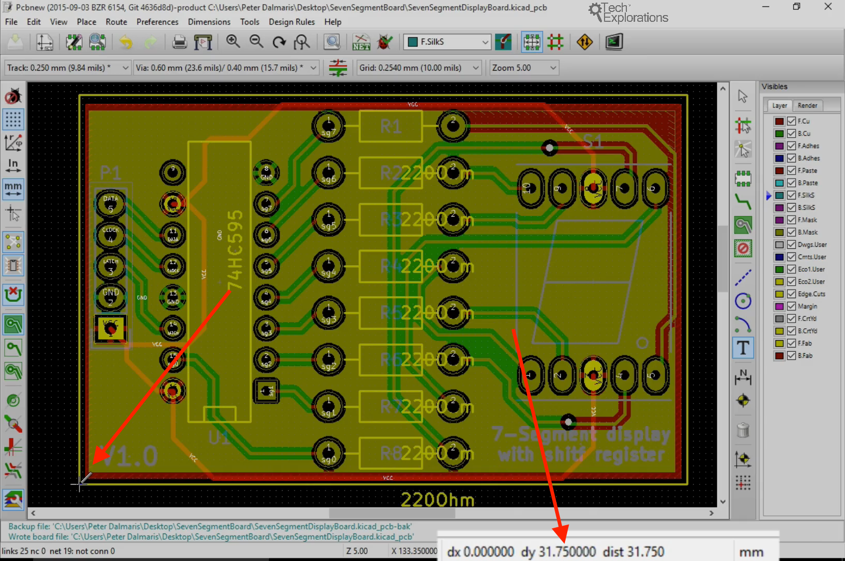Activate the track routing tool
Image resolution: width=845 pixels, height=561 pixels.
743,202
